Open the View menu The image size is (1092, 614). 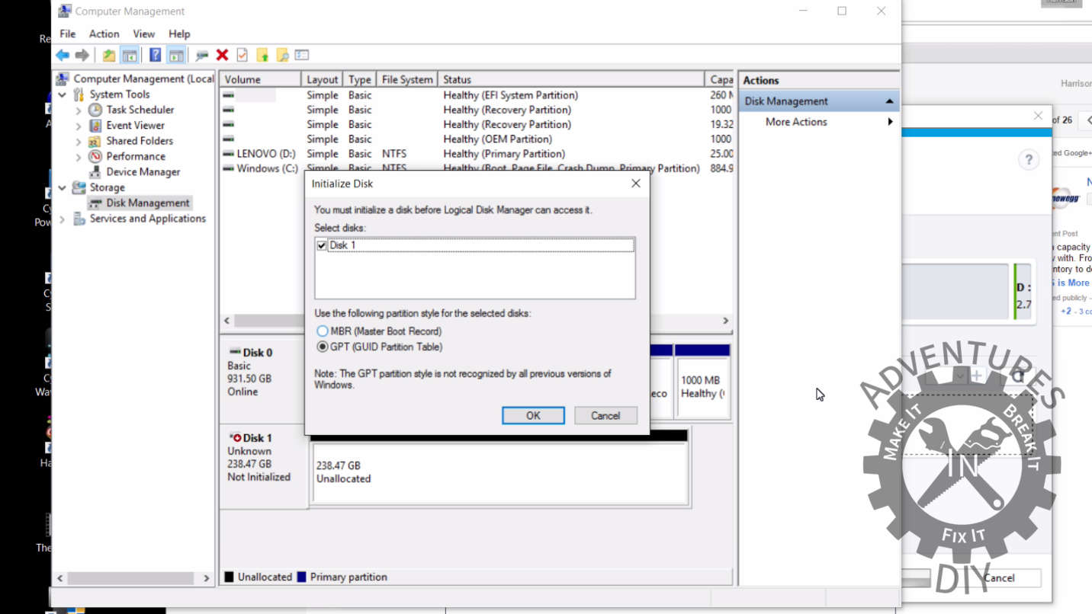[143, 34]
